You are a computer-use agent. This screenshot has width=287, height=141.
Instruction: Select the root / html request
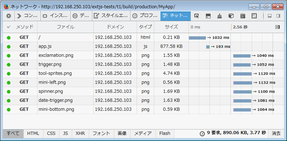pos(143,38)
